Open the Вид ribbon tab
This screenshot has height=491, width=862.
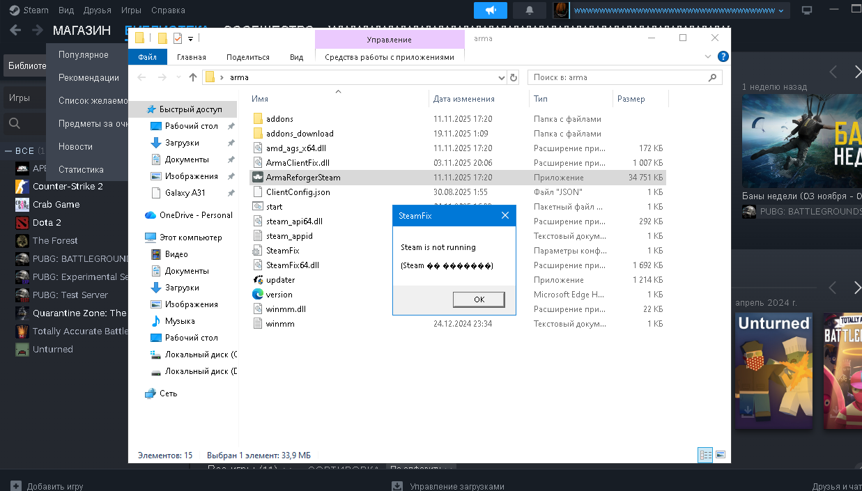click(296, 57)
